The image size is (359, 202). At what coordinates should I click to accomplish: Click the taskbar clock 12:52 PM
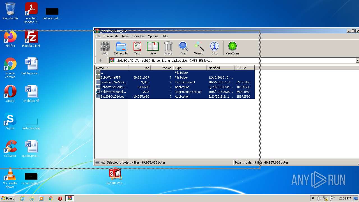(345, 198)
